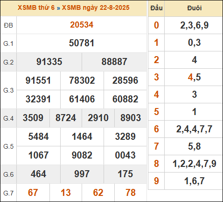Viewport: 223px width, 202px height.
Task: Click the G.6 row label
Action: [x=8, y=174]
